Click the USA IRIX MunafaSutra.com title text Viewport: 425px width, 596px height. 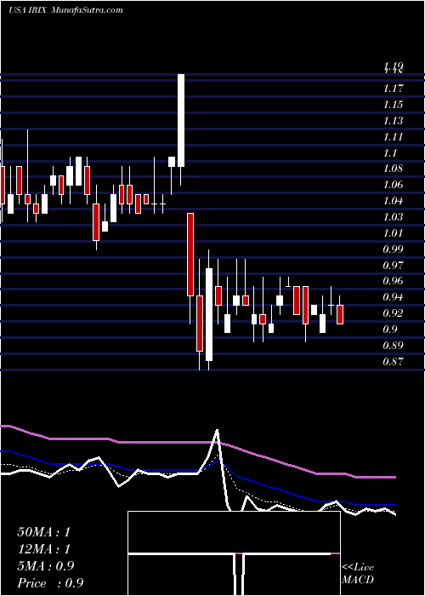tap(65, 10)
